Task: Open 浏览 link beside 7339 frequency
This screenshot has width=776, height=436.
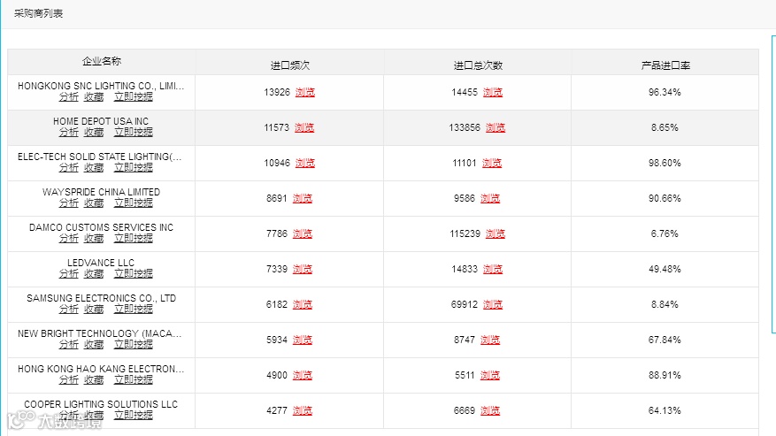Action: pos(302,269)
